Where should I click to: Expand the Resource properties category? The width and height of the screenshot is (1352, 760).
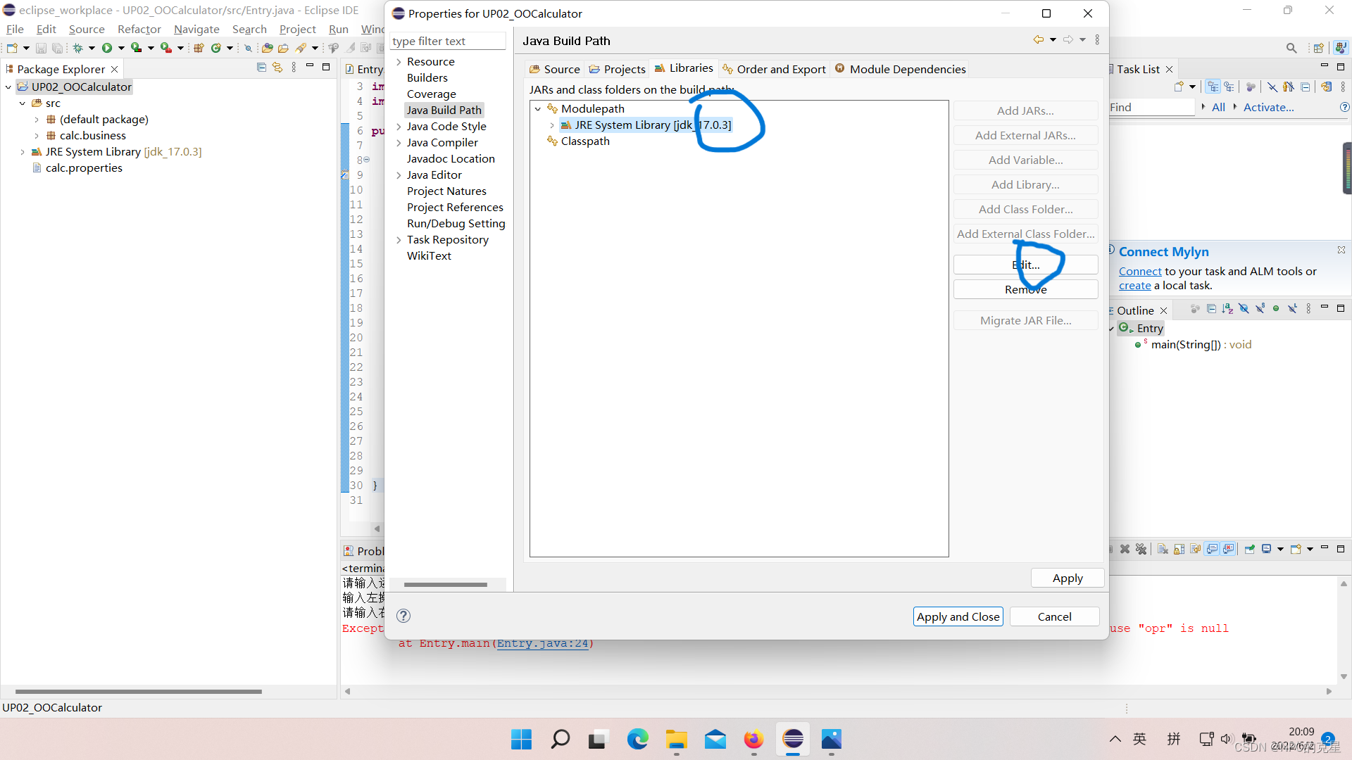tap(399, 62)
